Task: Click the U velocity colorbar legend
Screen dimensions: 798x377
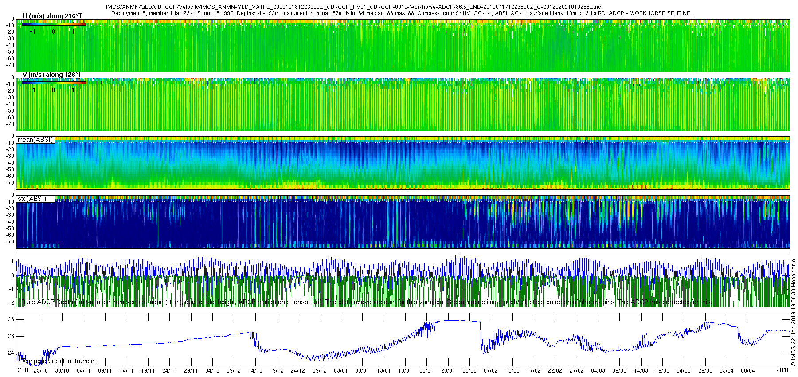Action: pyautogui.click(x=54, y=24)
